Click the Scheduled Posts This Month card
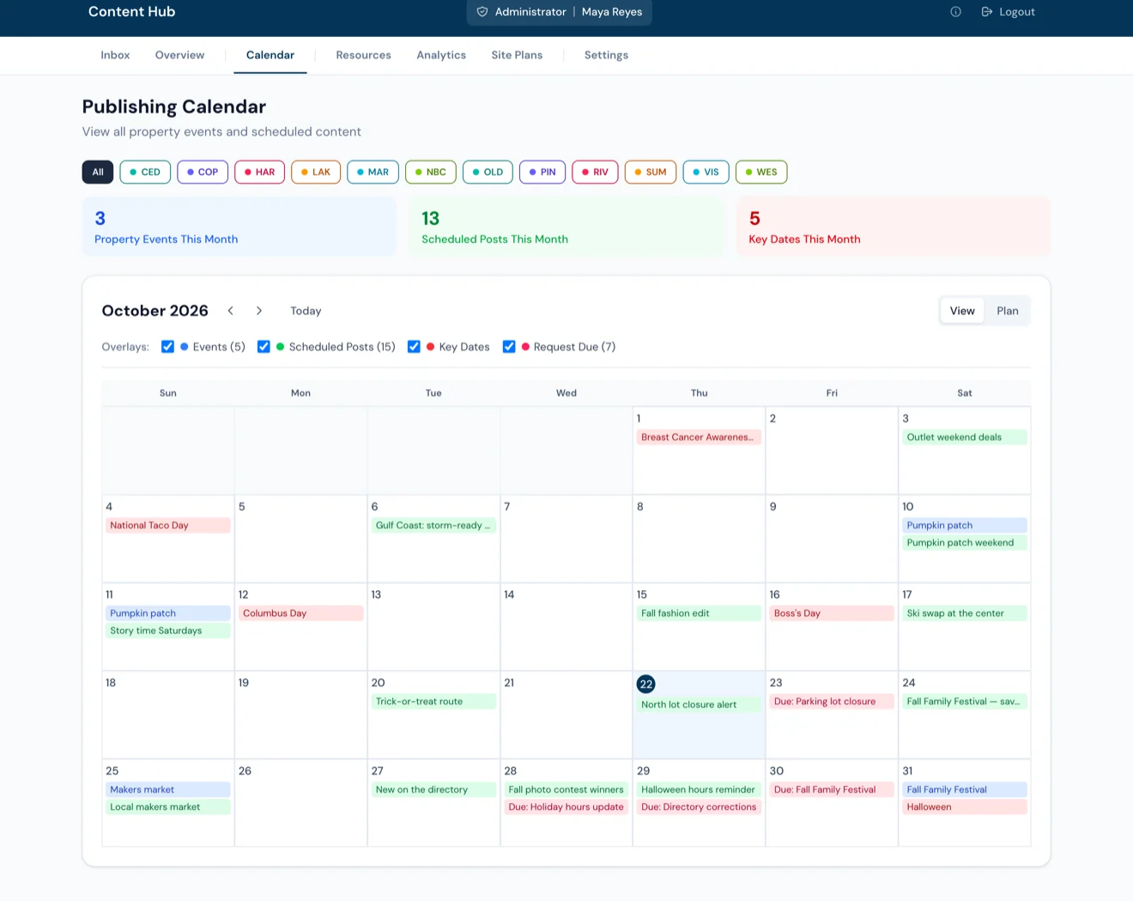This screenshot has width=1133, height=901. click(566, 227)
